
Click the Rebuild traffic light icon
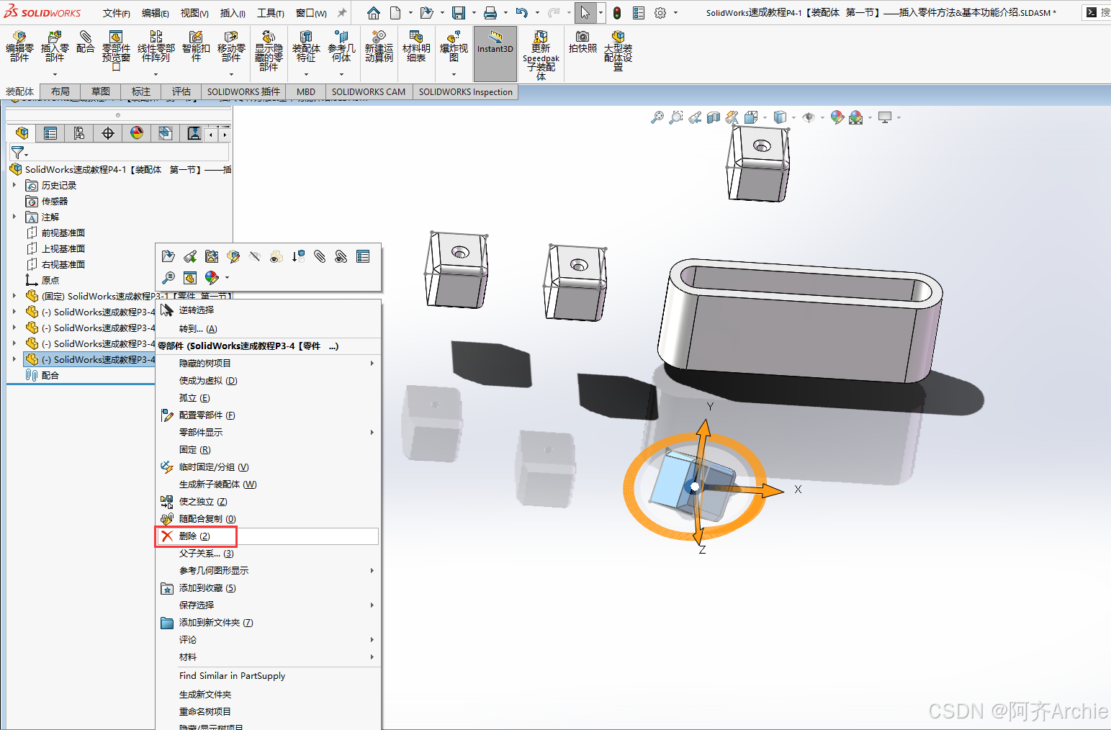pyautogui.click(x=617, y=13)
